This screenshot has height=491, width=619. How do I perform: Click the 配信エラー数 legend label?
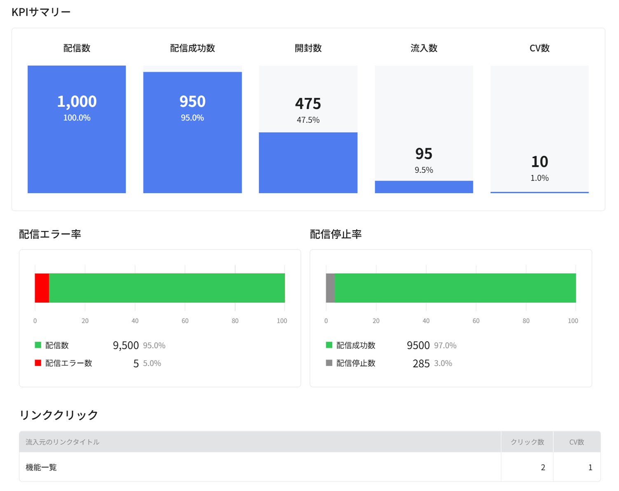pos(69,363)
